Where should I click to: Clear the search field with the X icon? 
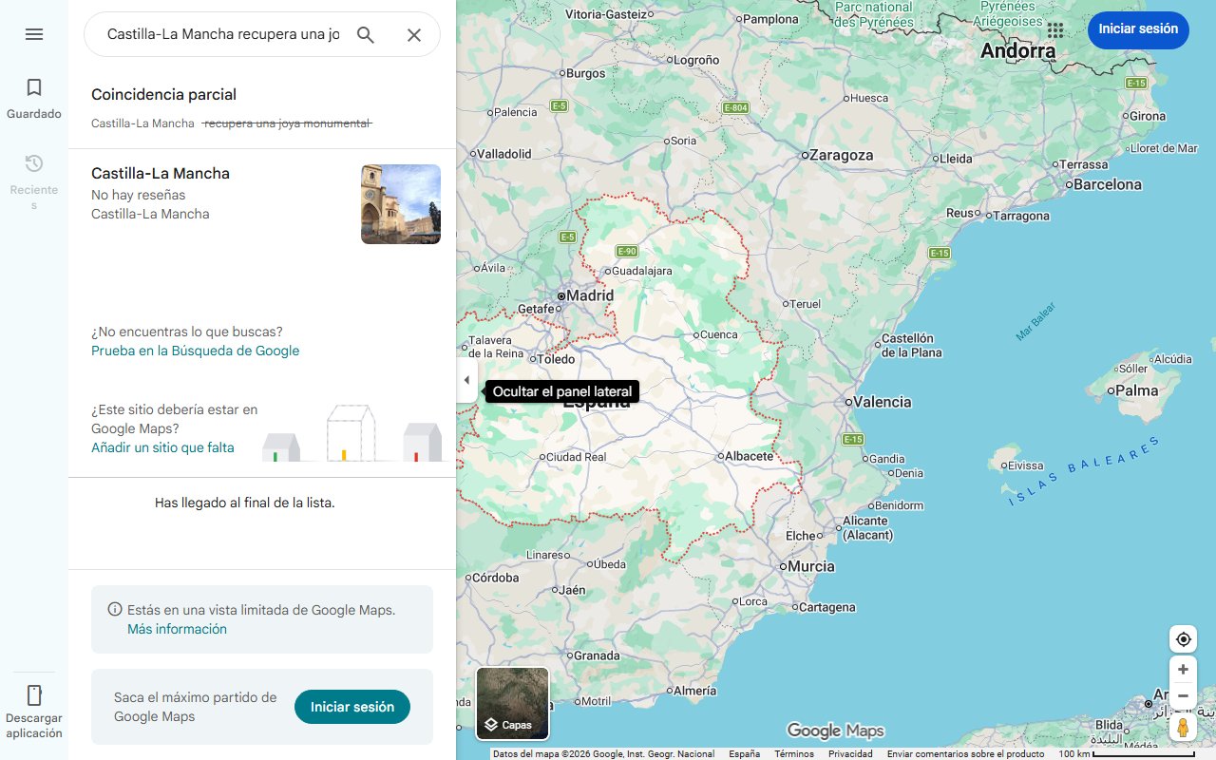click(414, 34)
